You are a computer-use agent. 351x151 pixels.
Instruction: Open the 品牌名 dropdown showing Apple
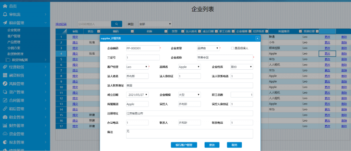190,67
